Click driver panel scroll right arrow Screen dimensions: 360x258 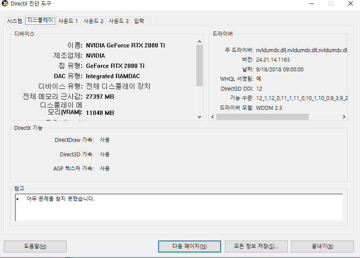pyautogui.click(x=344, y=117)
